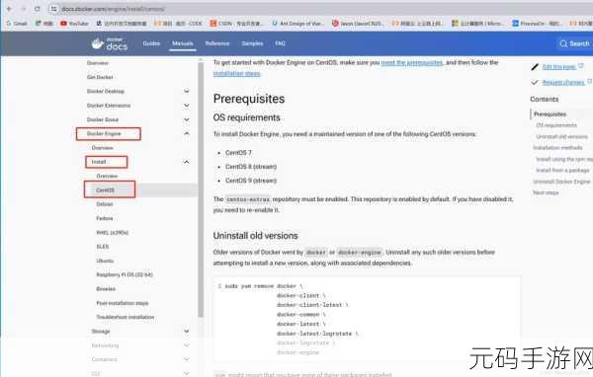The height and width of the screenshot is (377, 593).
Task: Follow the 'installation steps' link
Action: (x=237, y=74)
